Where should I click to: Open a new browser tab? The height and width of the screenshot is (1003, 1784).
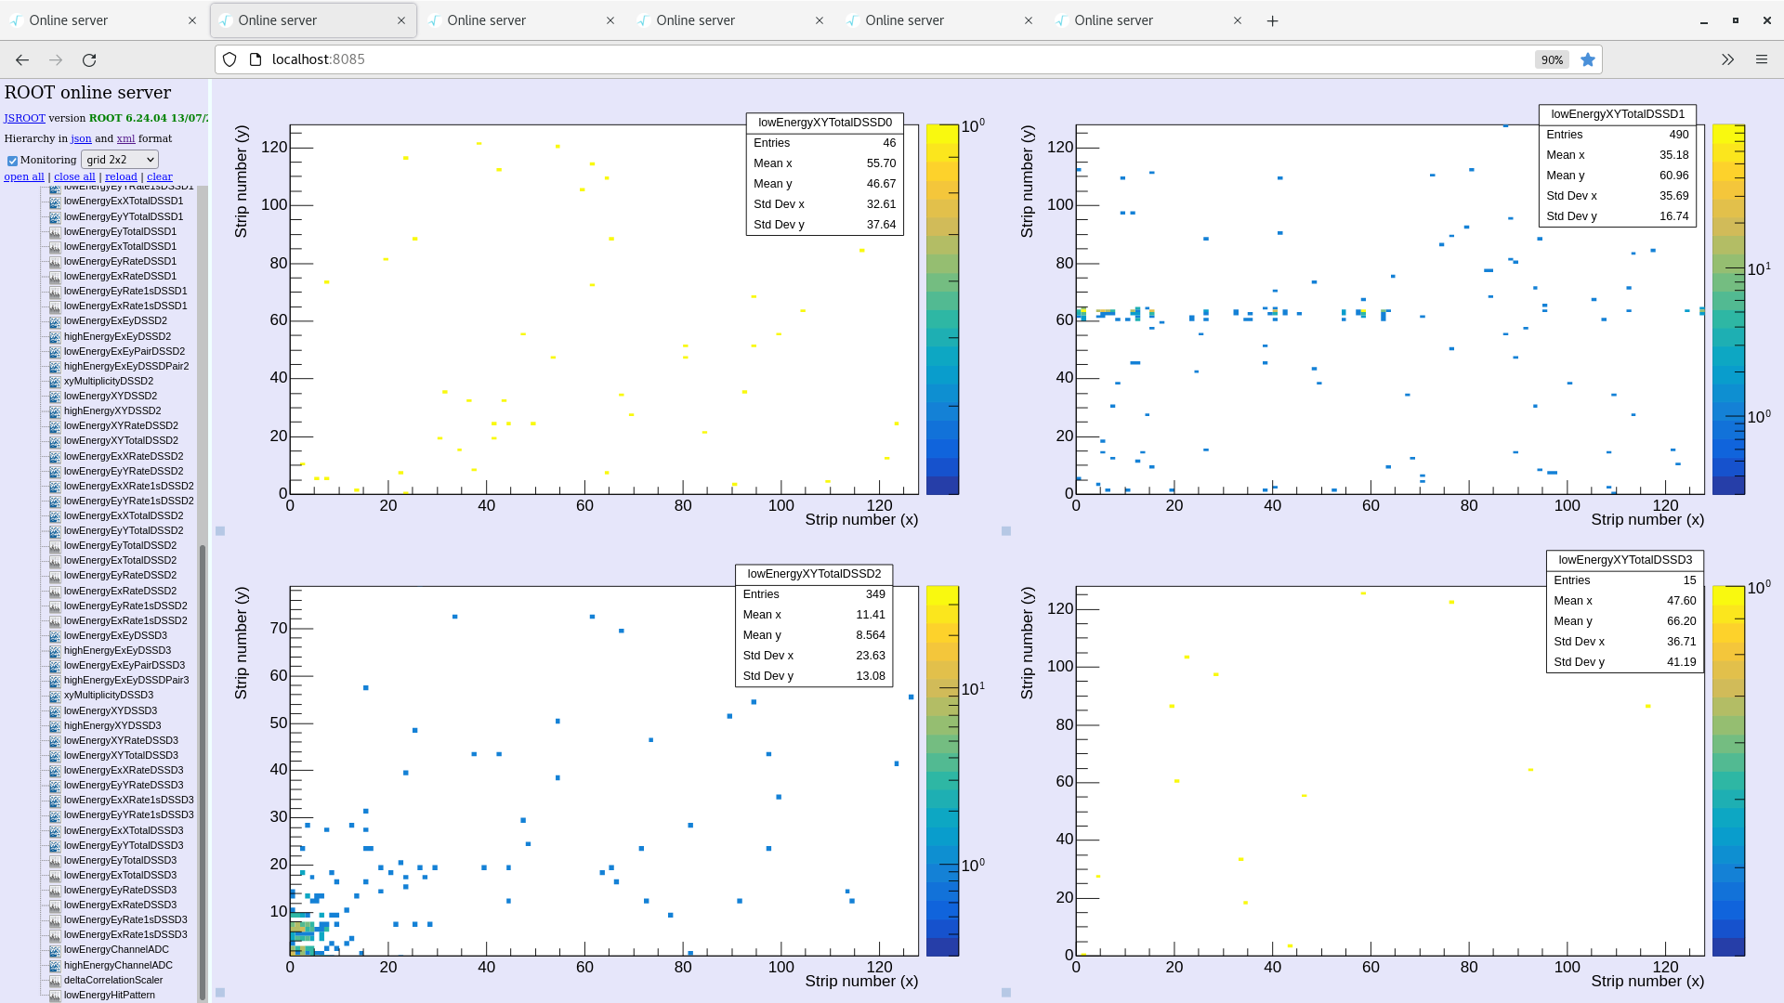(1272, 20)
